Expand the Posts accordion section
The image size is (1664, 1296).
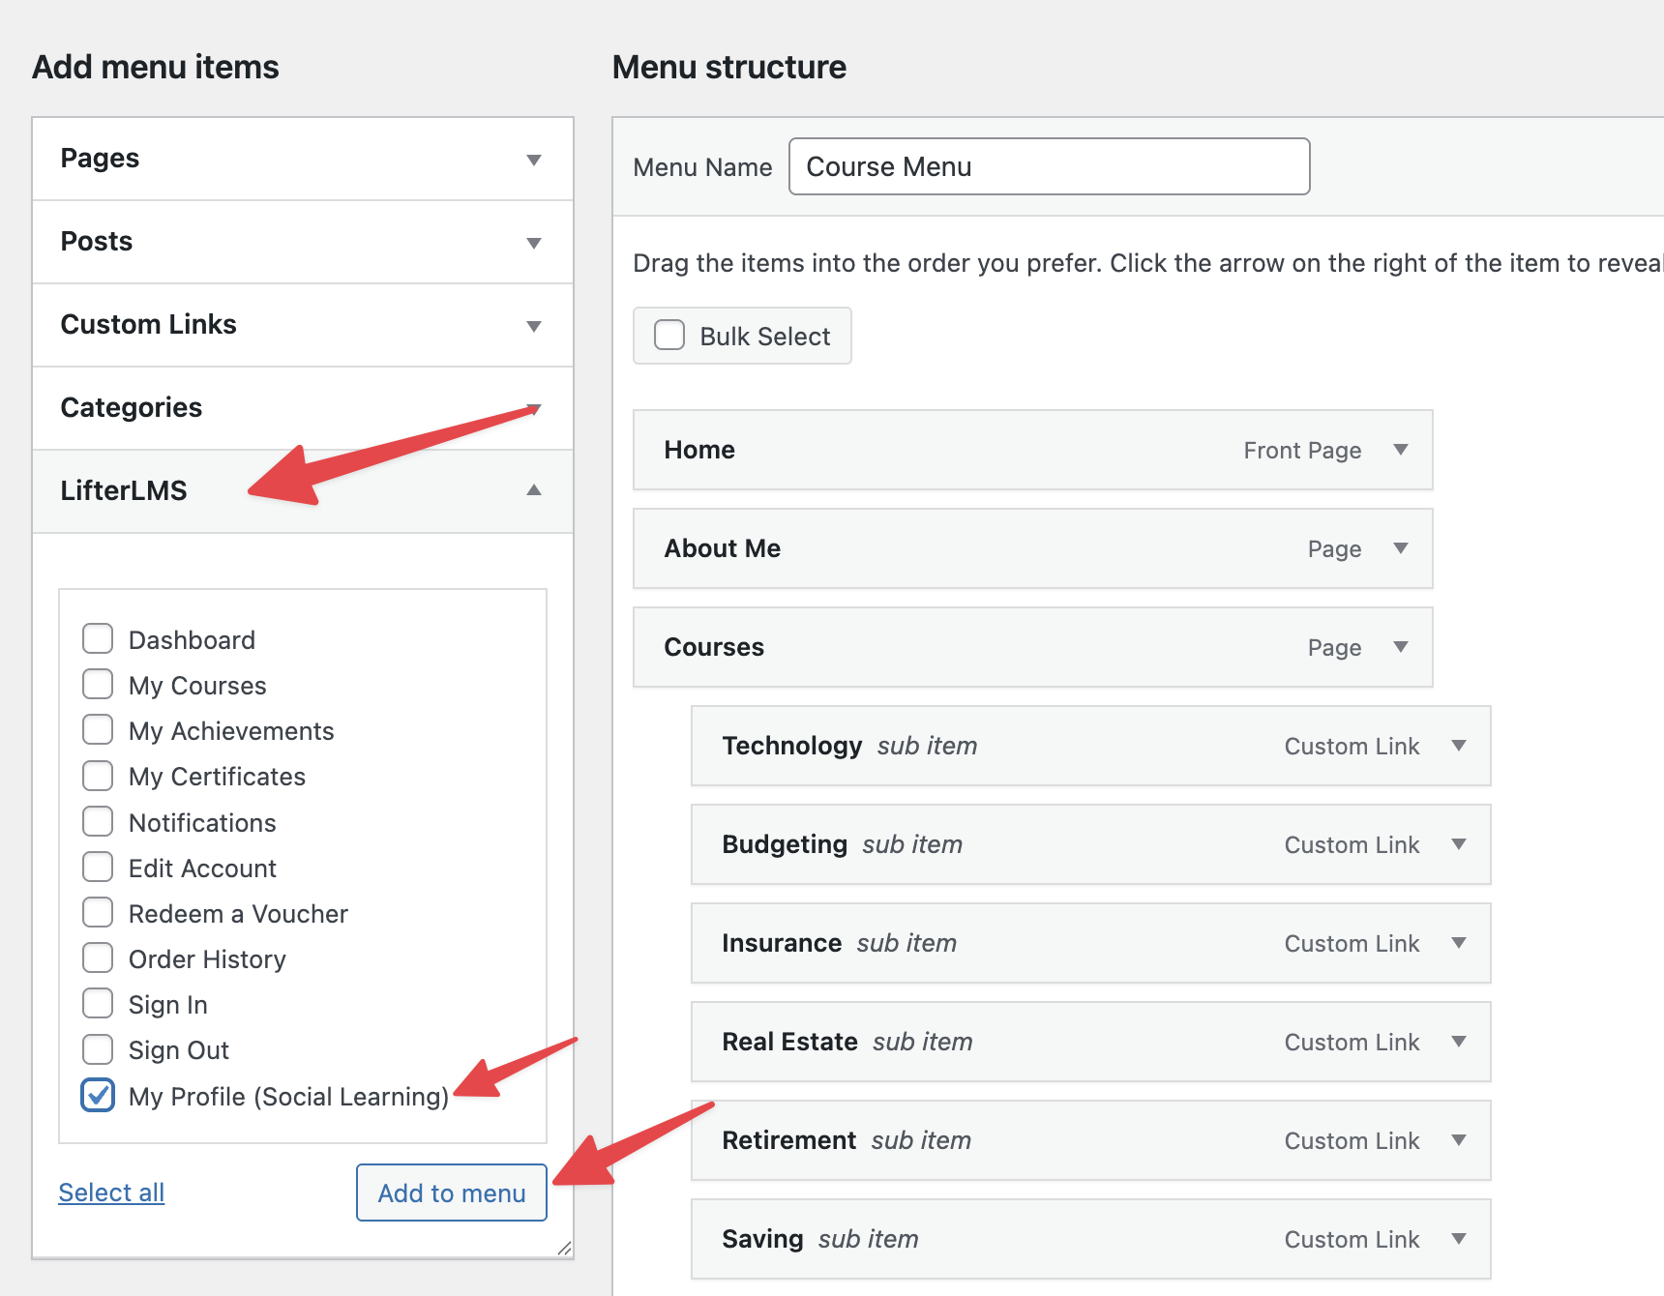coord(533,243)
